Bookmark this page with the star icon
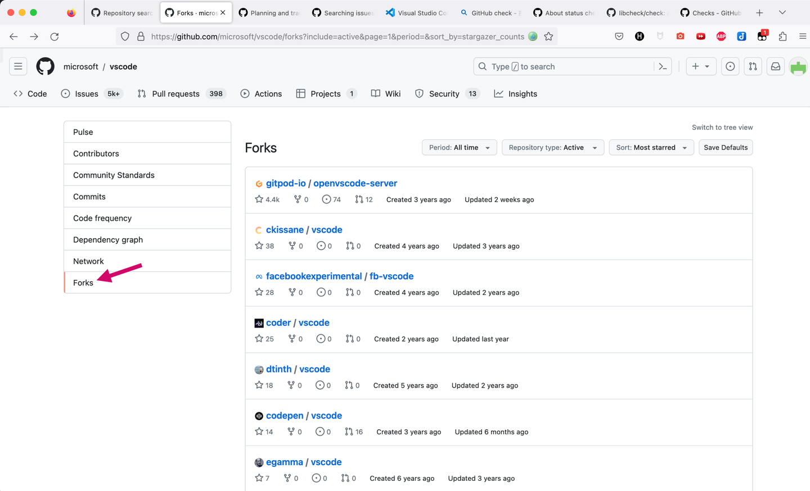The height and width of the screenshot is (491, 810). tap(548, 37)
